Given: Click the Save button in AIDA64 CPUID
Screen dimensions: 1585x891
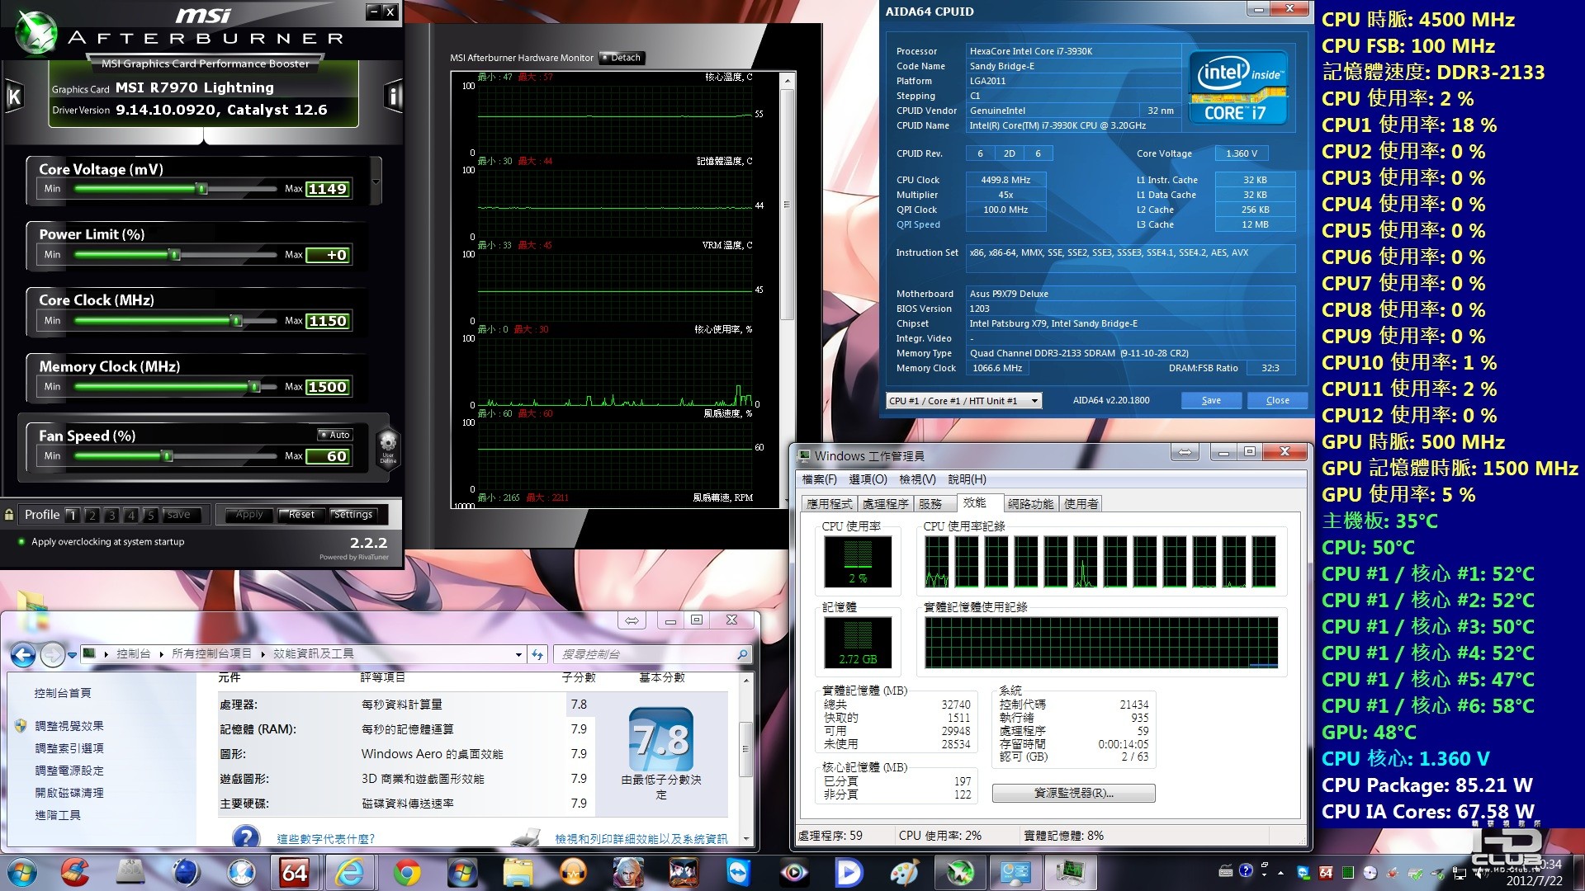Looking at the screenshot, I should pos(1211,400).
